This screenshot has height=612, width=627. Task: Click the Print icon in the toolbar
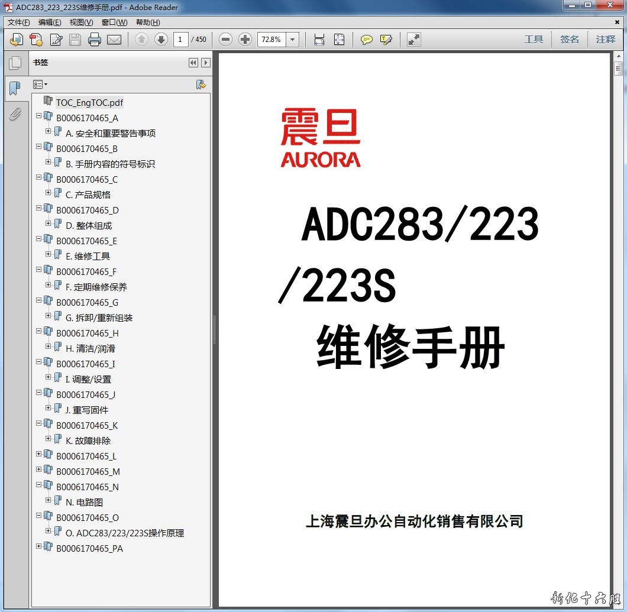[x=95, y=40]
